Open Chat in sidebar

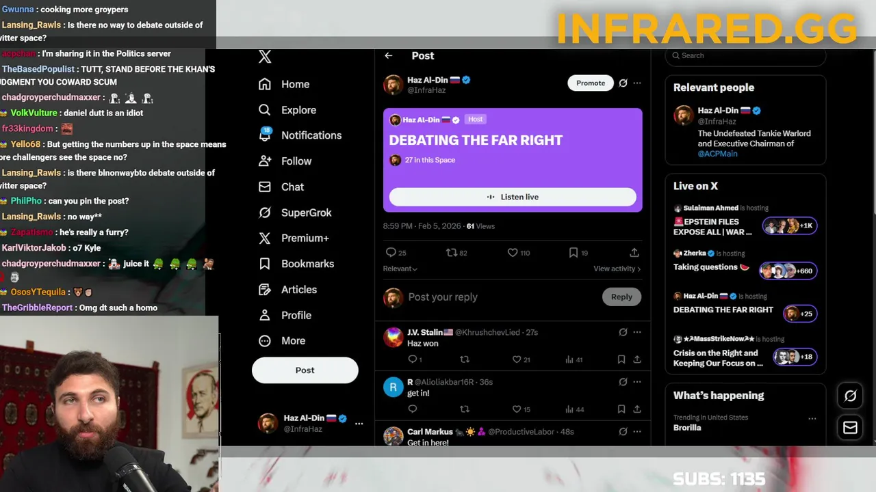(x=281, y=187)
